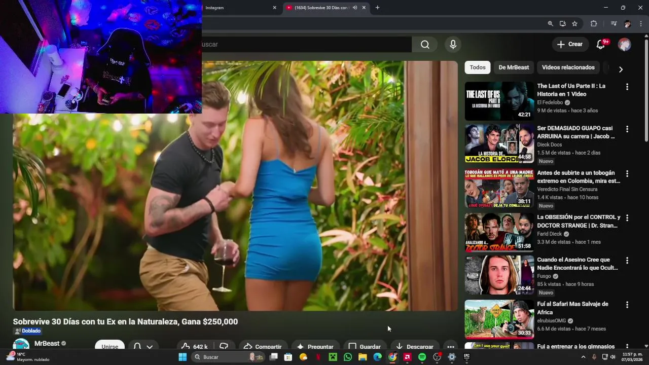The height and width of the screenshot is (365, 649).
Task: Open more video actions ellipsis
Action: pyautogui.click(x=451, y=346)
